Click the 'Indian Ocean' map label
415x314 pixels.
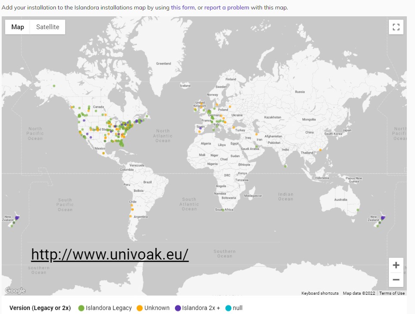click(286, 196)
